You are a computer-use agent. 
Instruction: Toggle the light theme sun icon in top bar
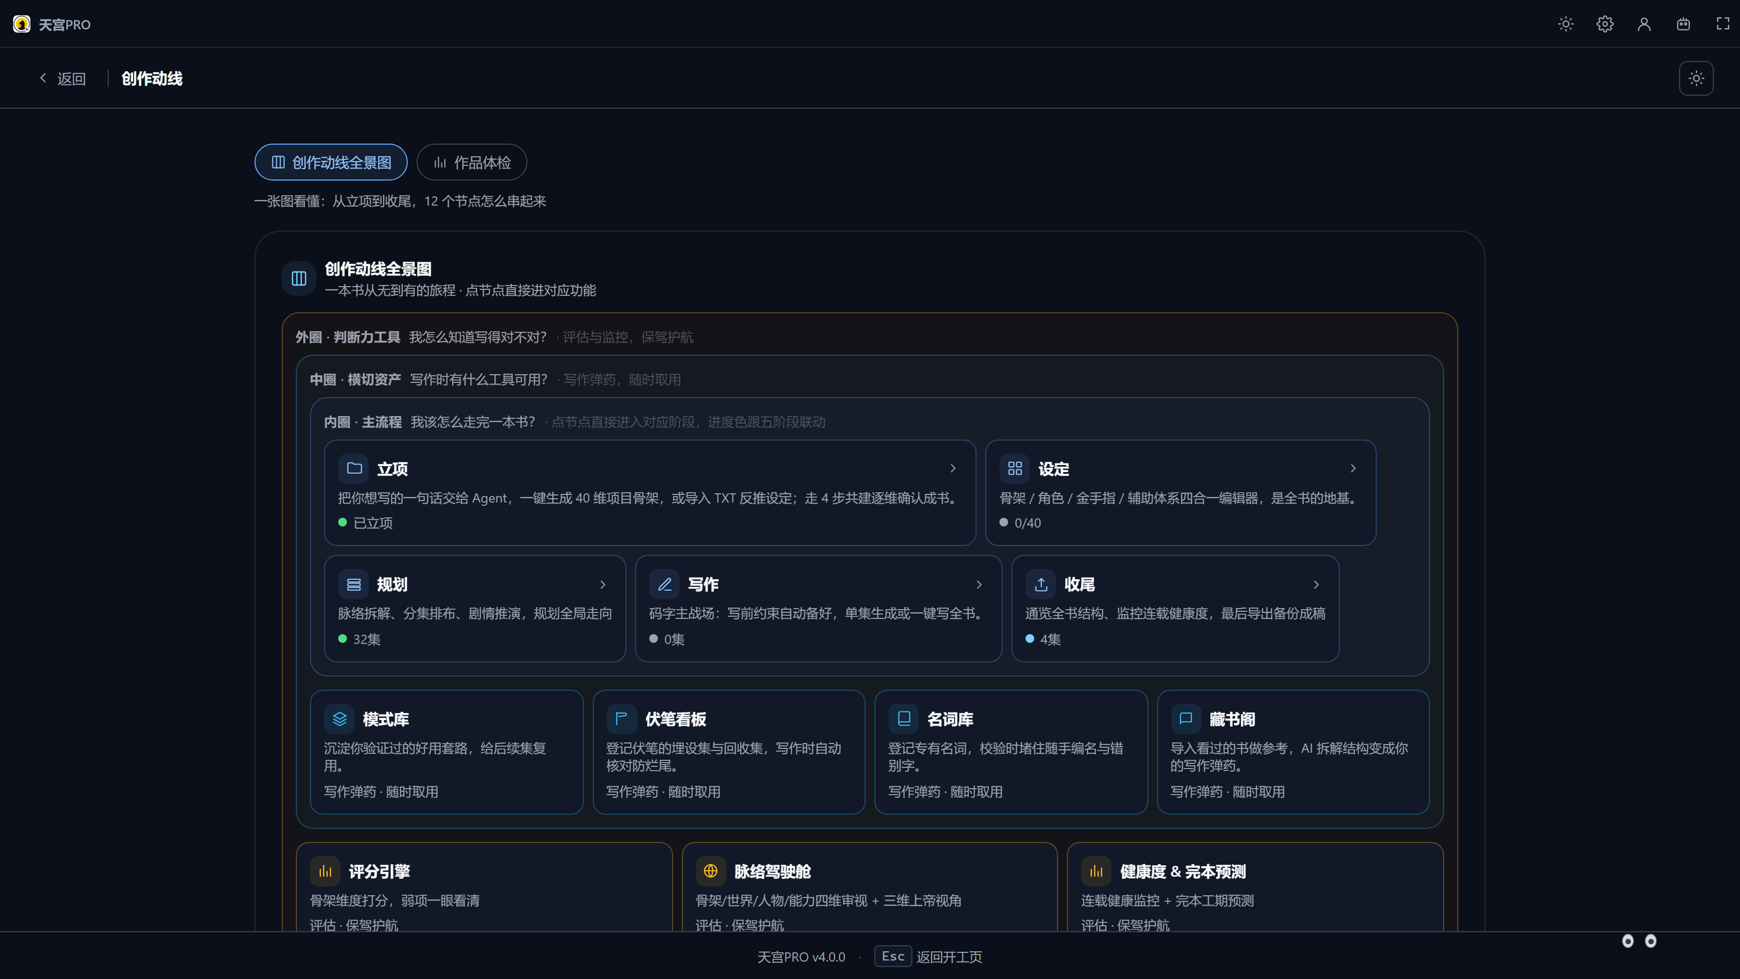1566,24
